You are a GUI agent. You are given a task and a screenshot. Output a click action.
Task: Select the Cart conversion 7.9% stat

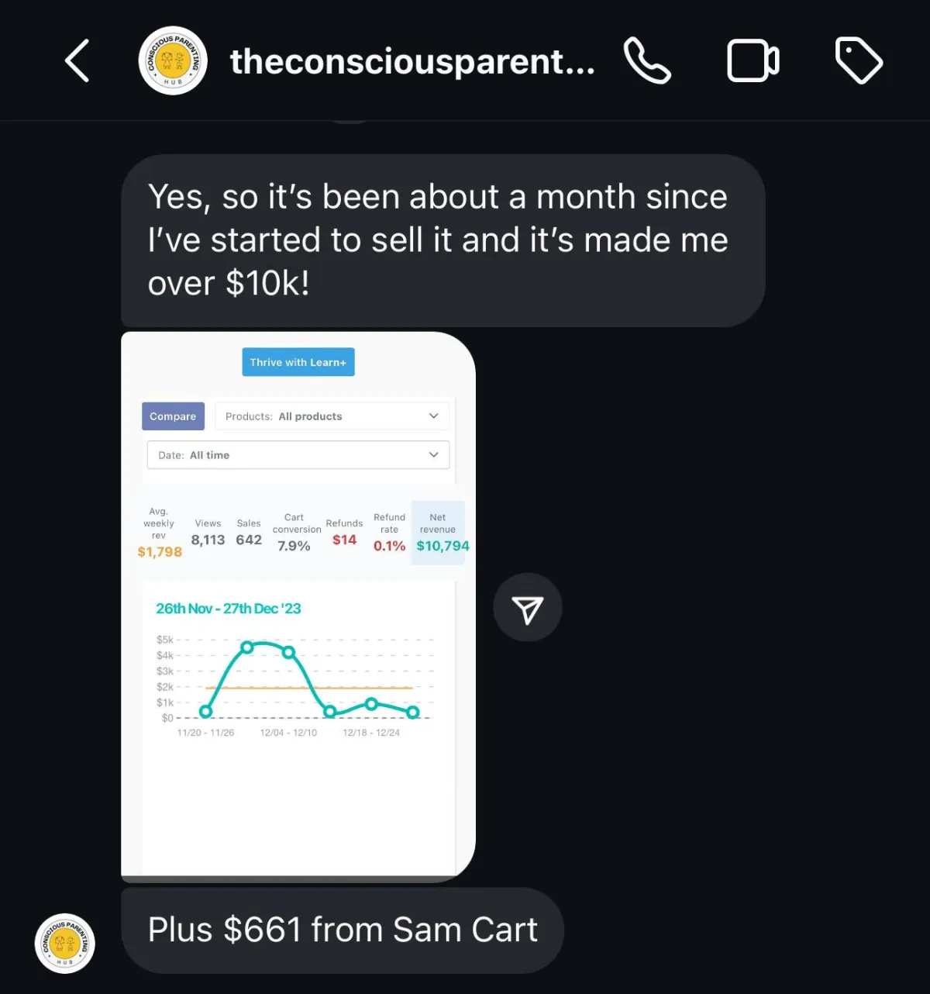[295, 533]
